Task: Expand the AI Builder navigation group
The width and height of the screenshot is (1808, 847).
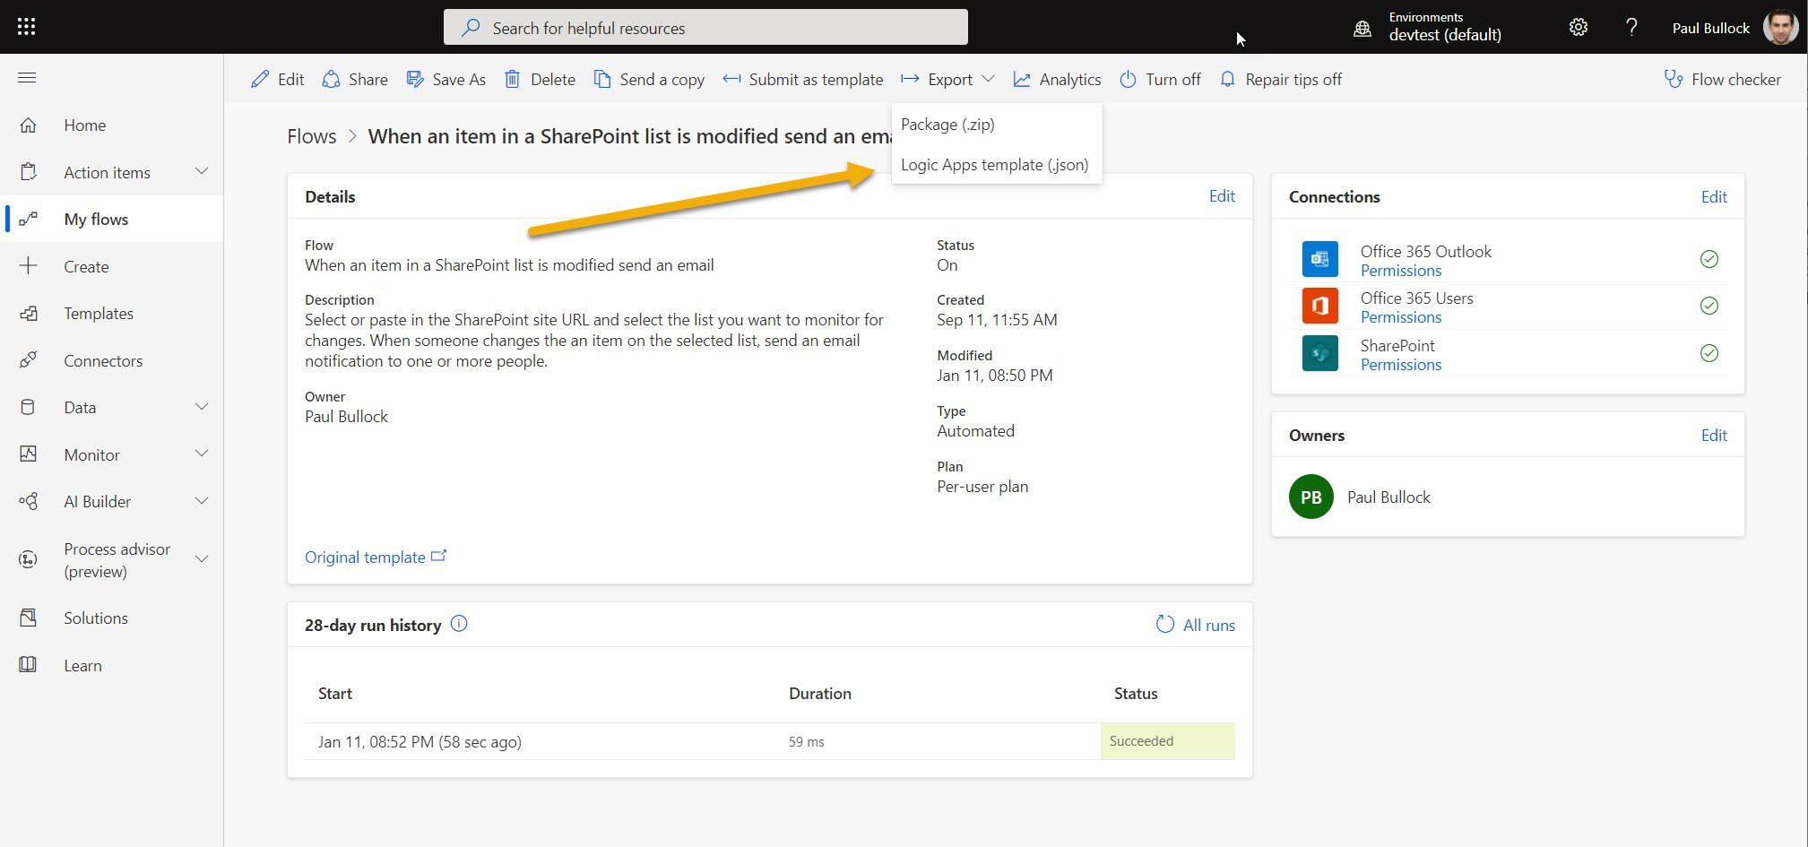Action: (202, 501)
